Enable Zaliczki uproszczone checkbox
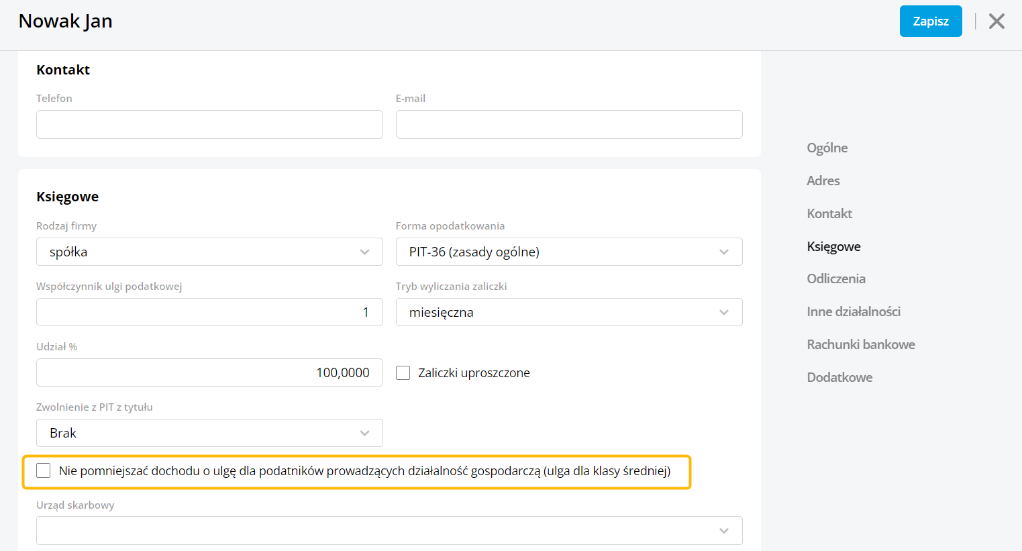This screenshot has width=1022, height=551. pos(403,373)
